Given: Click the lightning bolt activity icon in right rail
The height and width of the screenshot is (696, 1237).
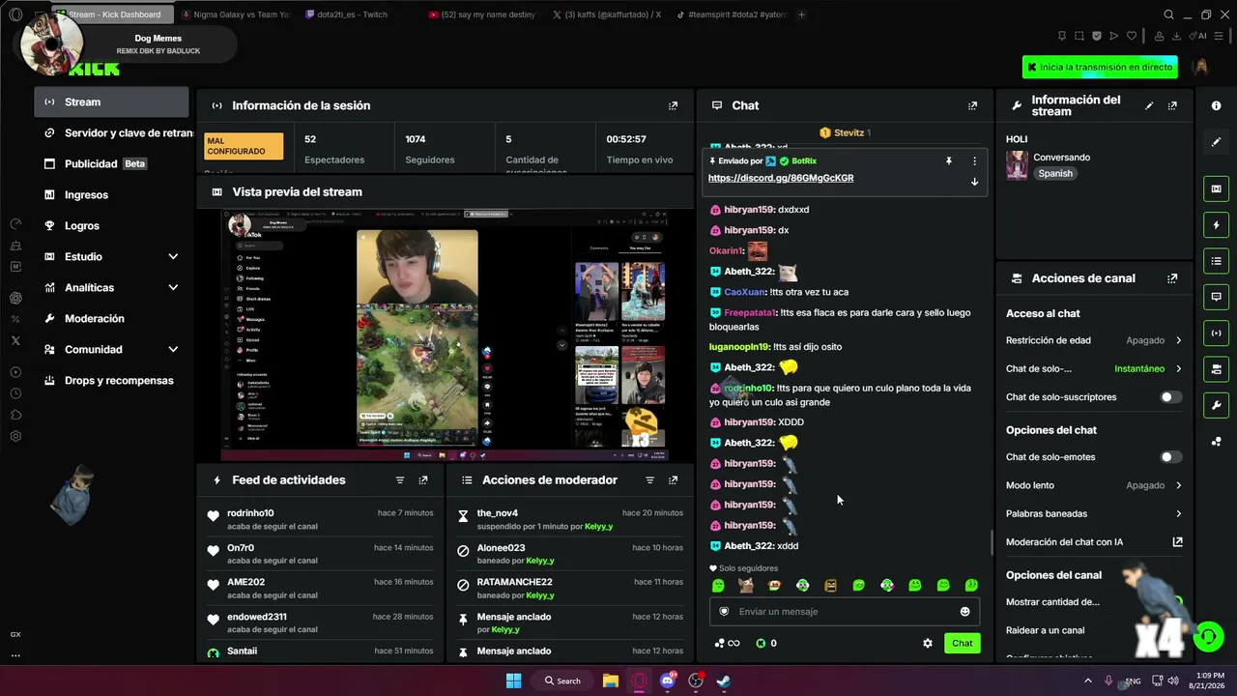Looking at the screenshot, I should coord(1216,225).
